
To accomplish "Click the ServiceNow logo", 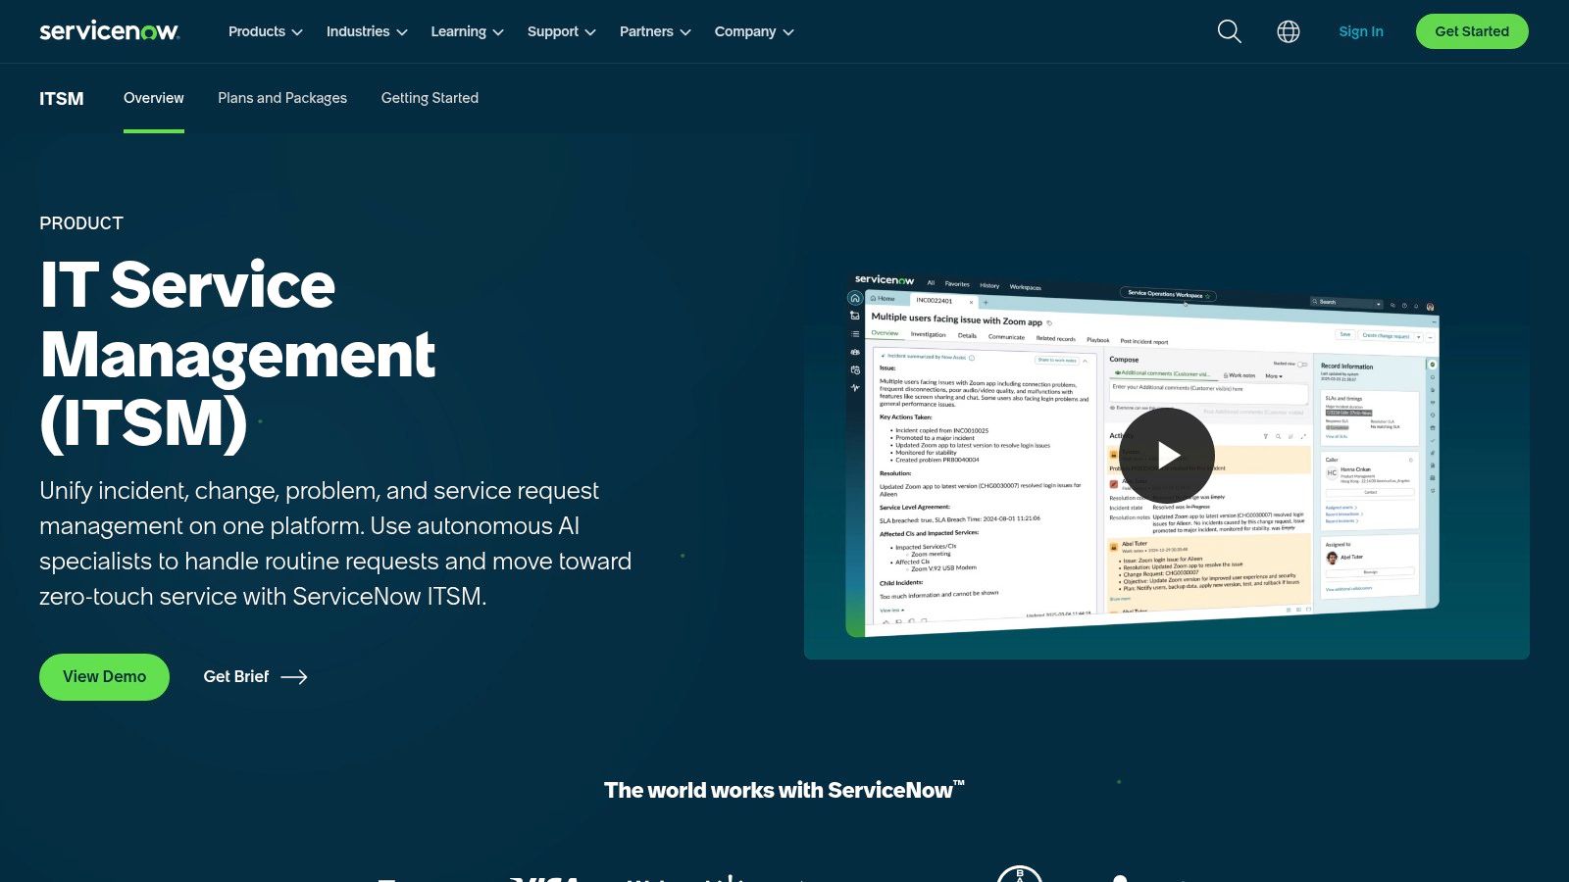I will coord(109,31).
